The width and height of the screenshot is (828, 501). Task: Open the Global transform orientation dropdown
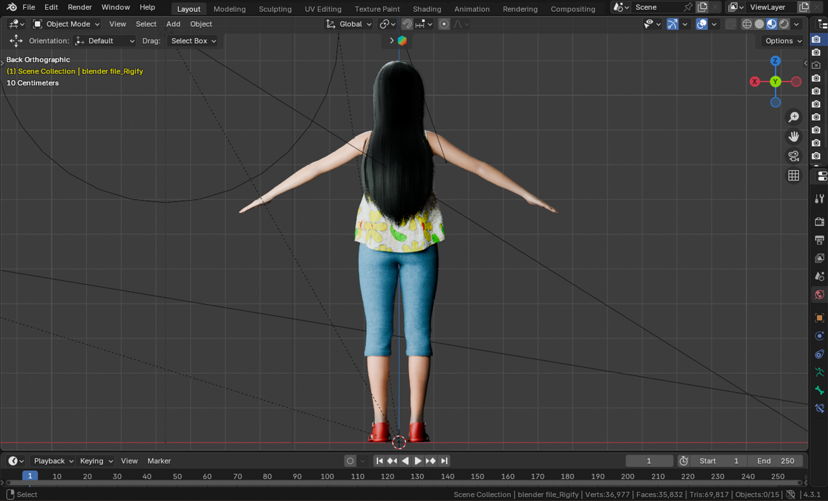point(349,24)
